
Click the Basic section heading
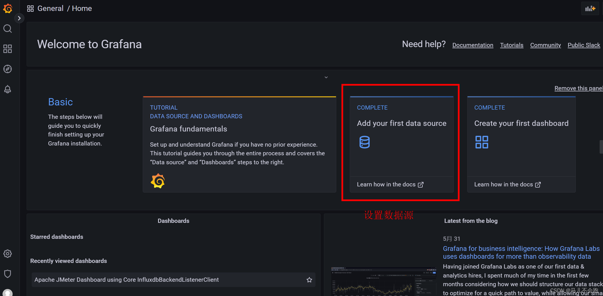60,102
